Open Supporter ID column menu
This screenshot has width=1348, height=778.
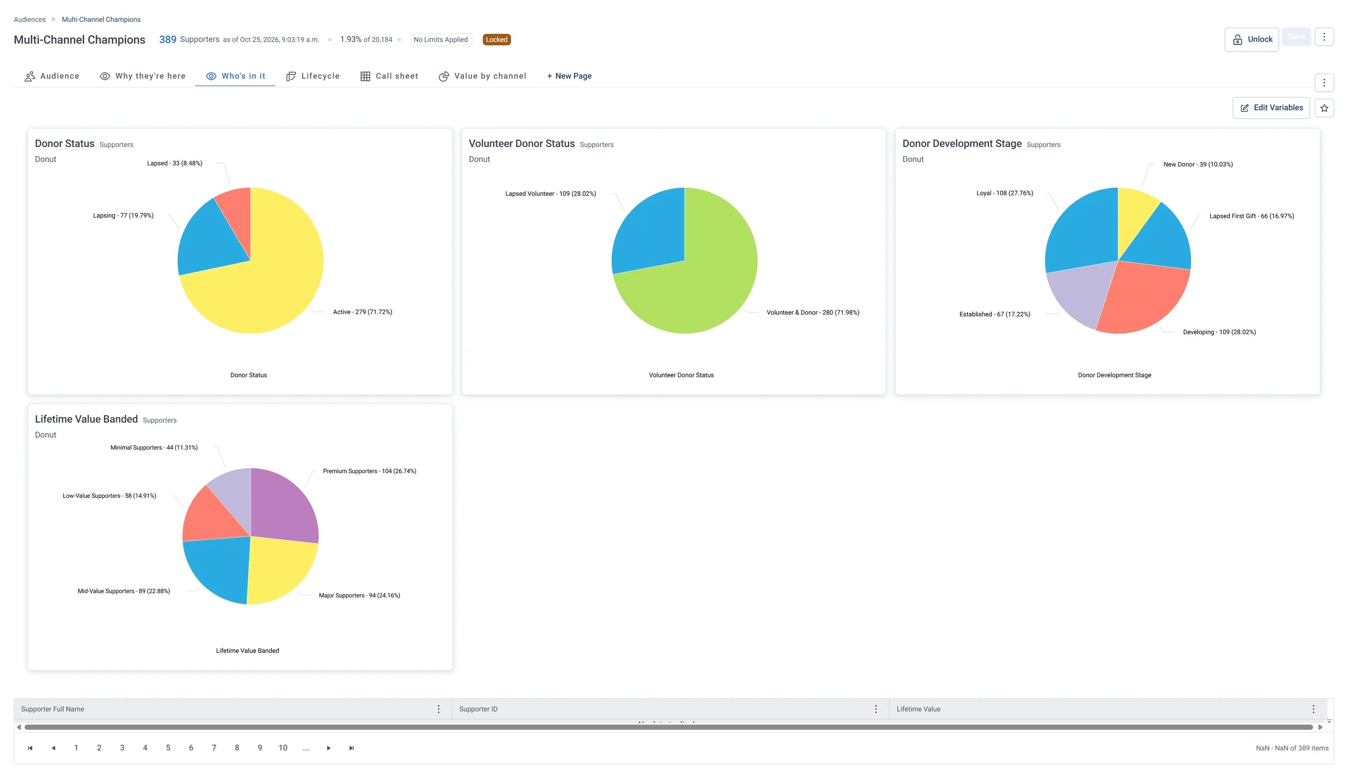pos(875,709)
